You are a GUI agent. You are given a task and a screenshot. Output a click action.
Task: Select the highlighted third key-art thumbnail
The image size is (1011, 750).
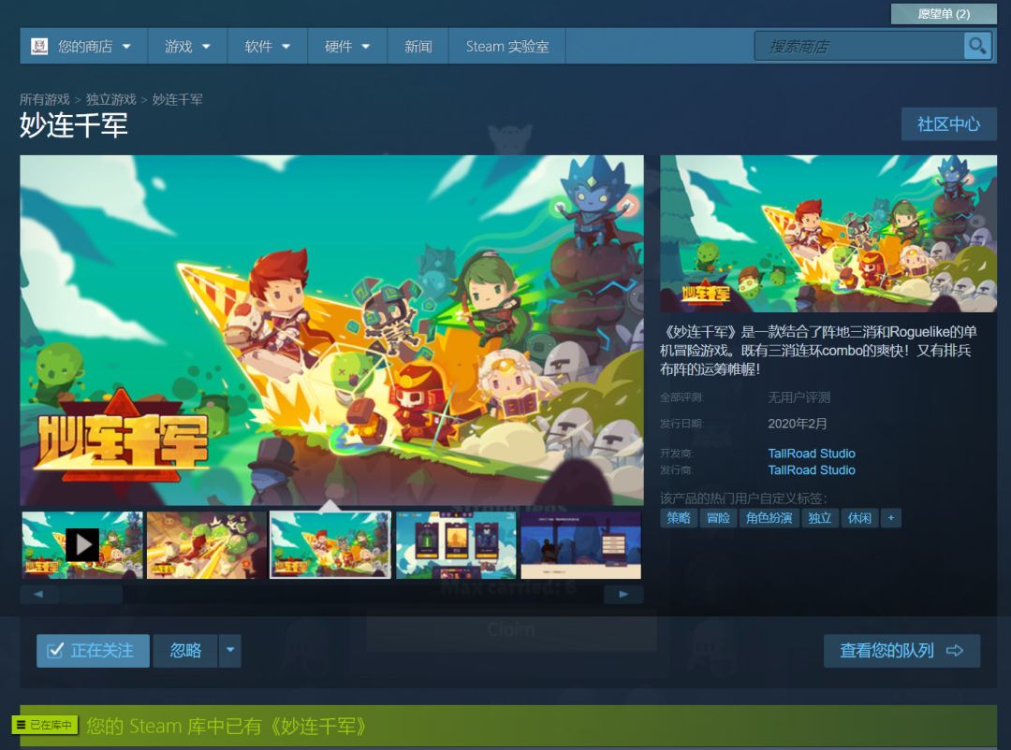[x=330, y=545]
